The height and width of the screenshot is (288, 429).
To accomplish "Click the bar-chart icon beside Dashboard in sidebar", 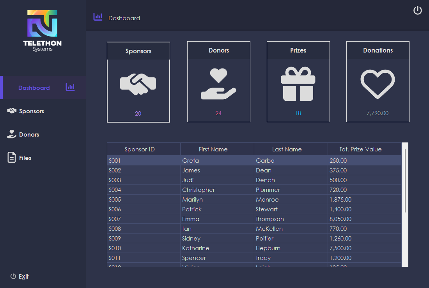I will coord(70,87).
